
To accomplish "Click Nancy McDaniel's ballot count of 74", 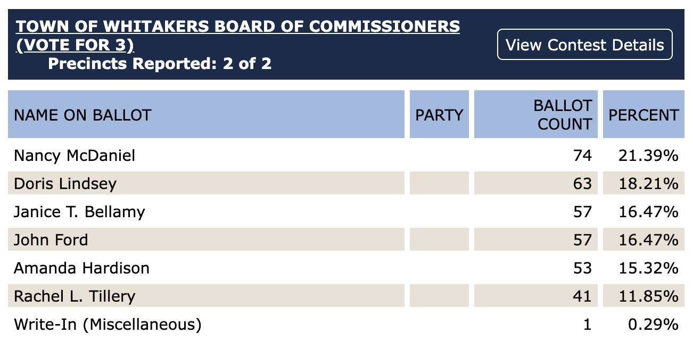I will 584,156.
